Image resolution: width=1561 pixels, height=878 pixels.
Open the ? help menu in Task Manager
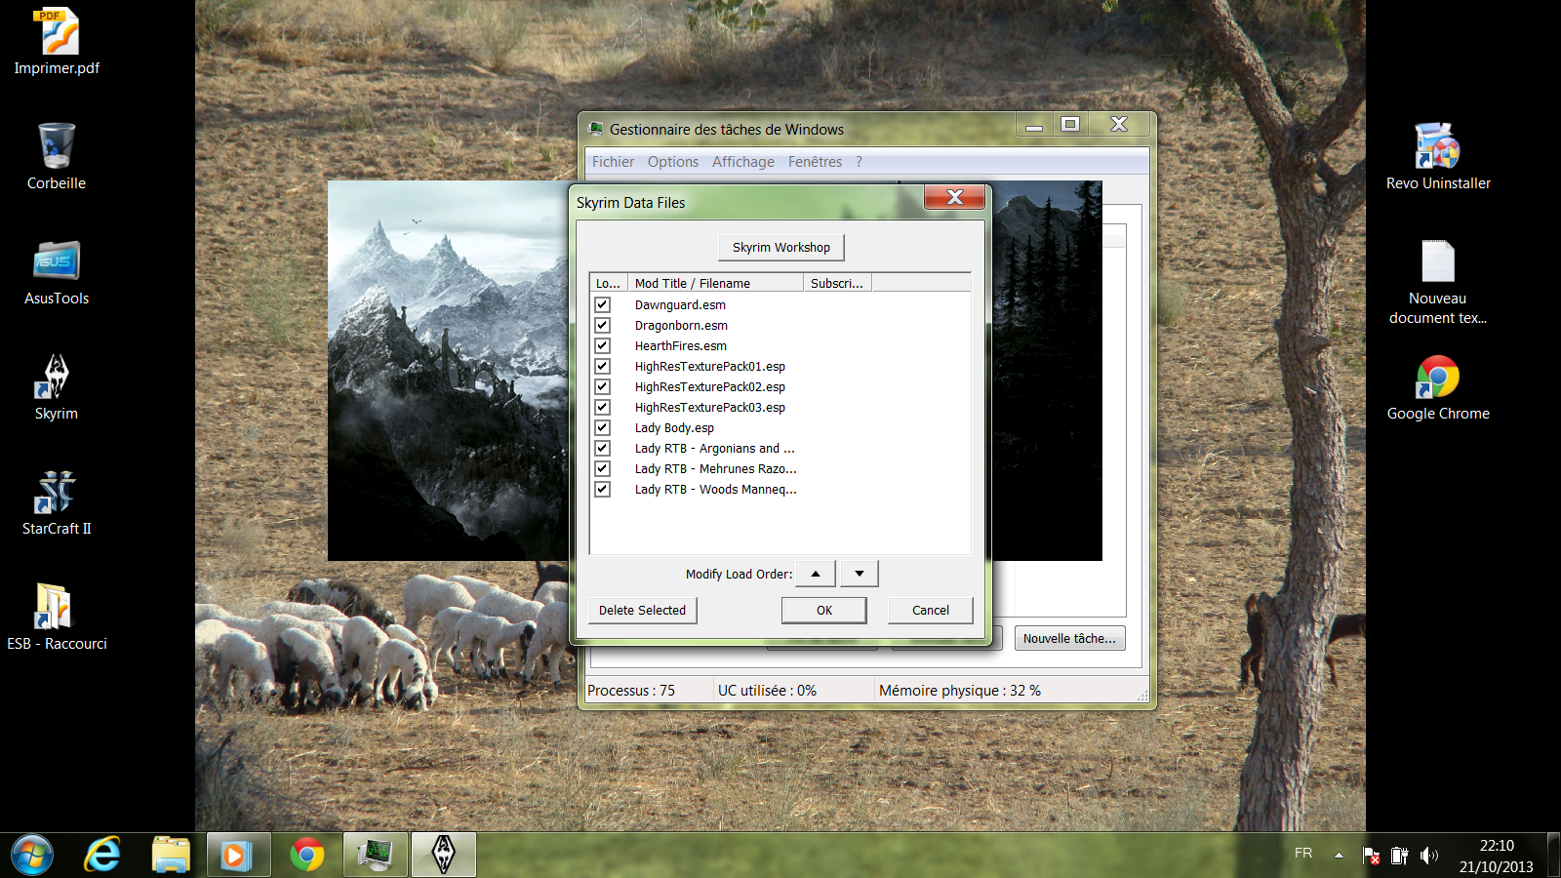click(x=859, y=162)
